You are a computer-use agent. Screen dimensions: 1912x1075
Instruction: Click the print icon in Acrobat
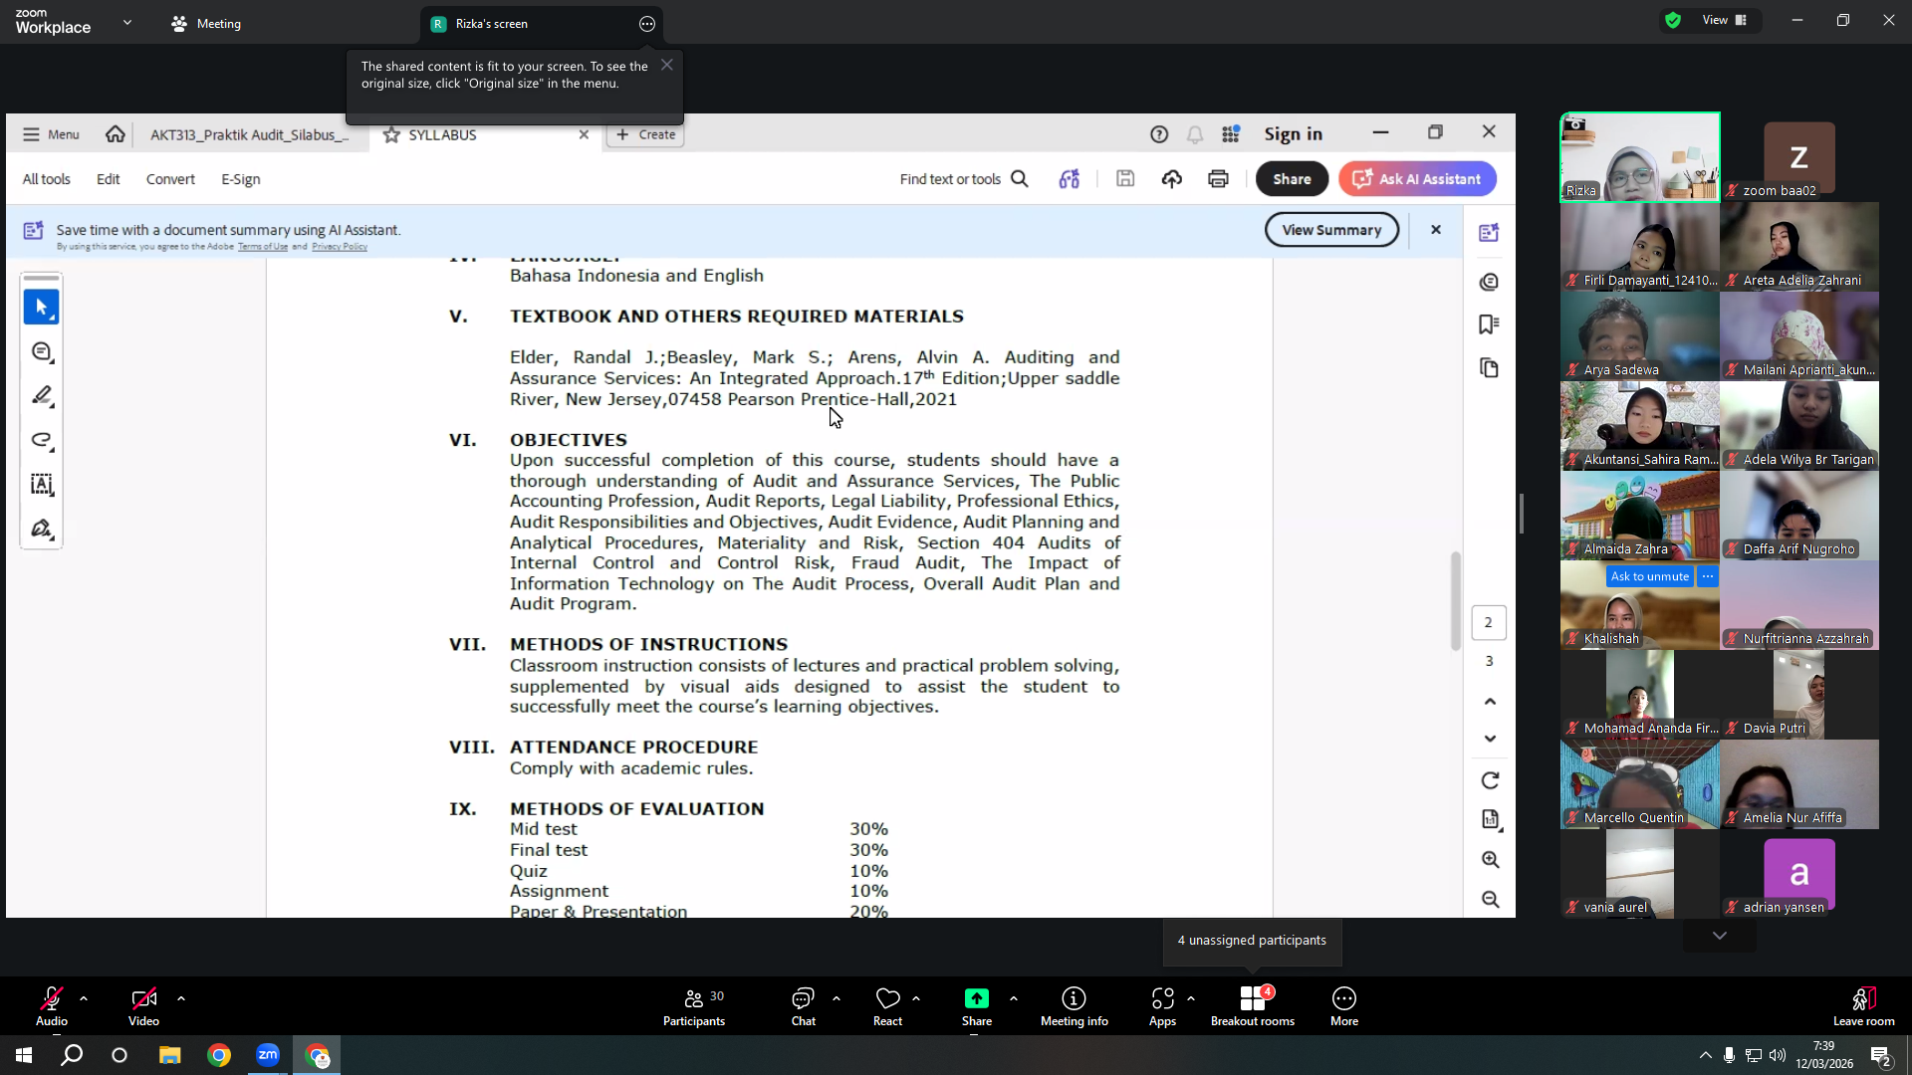click(x=1218, y=179)
